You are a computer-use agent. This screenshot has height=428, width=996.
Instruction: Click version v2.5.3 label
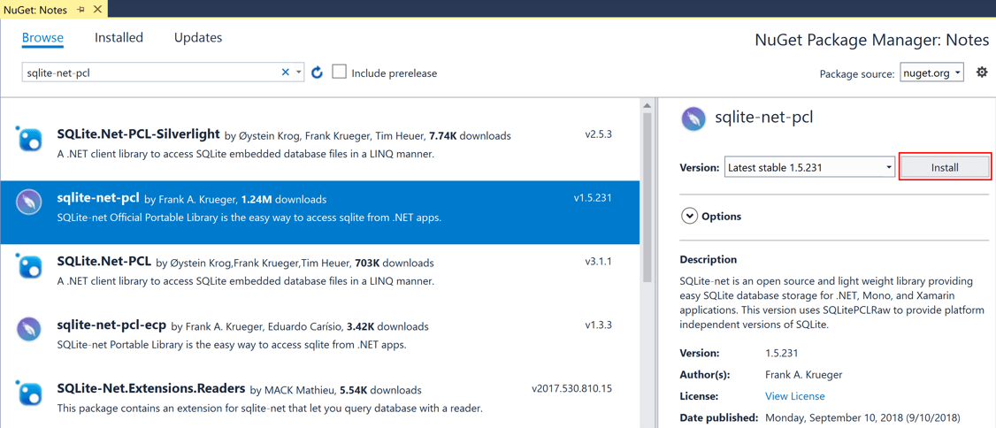click(x=598, y=135)
